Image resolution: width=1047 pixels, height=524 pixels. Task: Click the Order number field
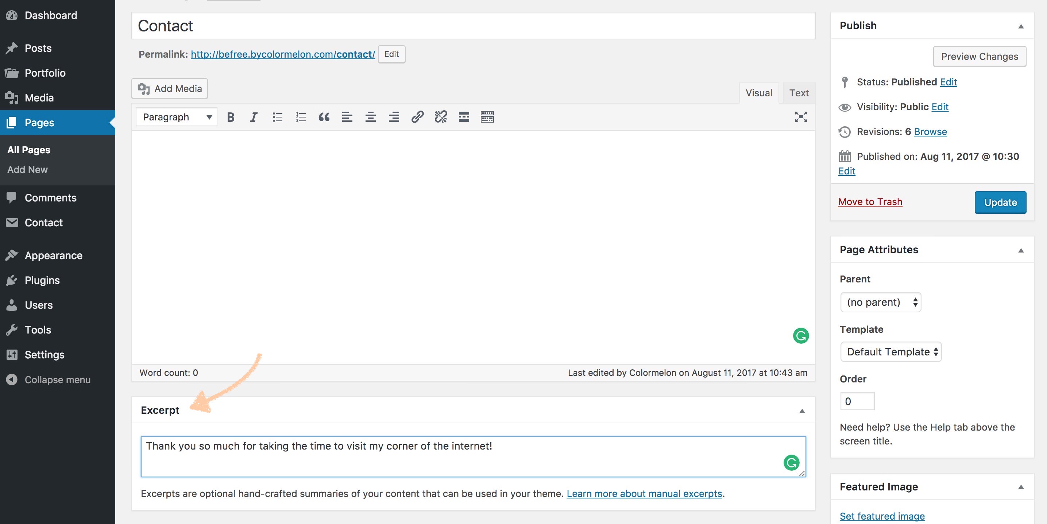(x=857, y=401)
